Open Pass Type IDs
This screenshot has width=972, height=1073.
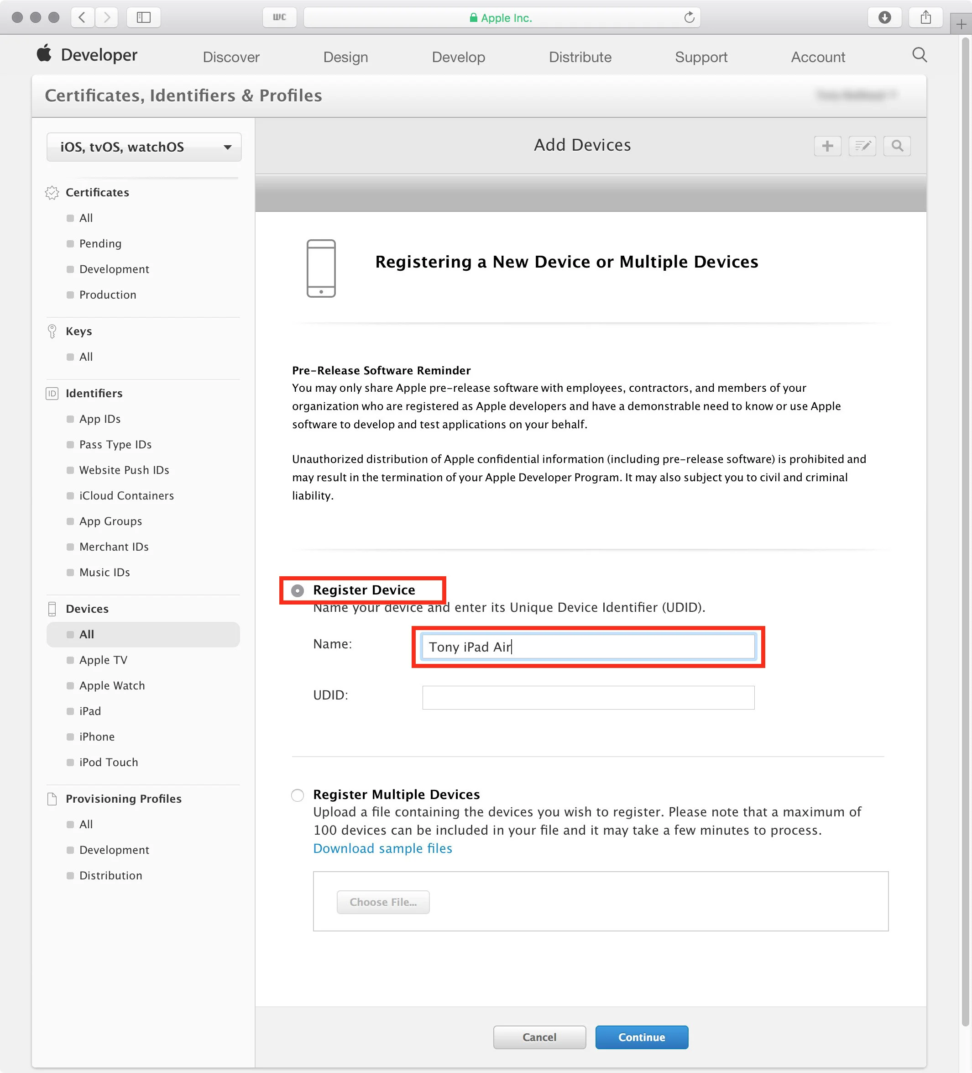tap(115, 445)
